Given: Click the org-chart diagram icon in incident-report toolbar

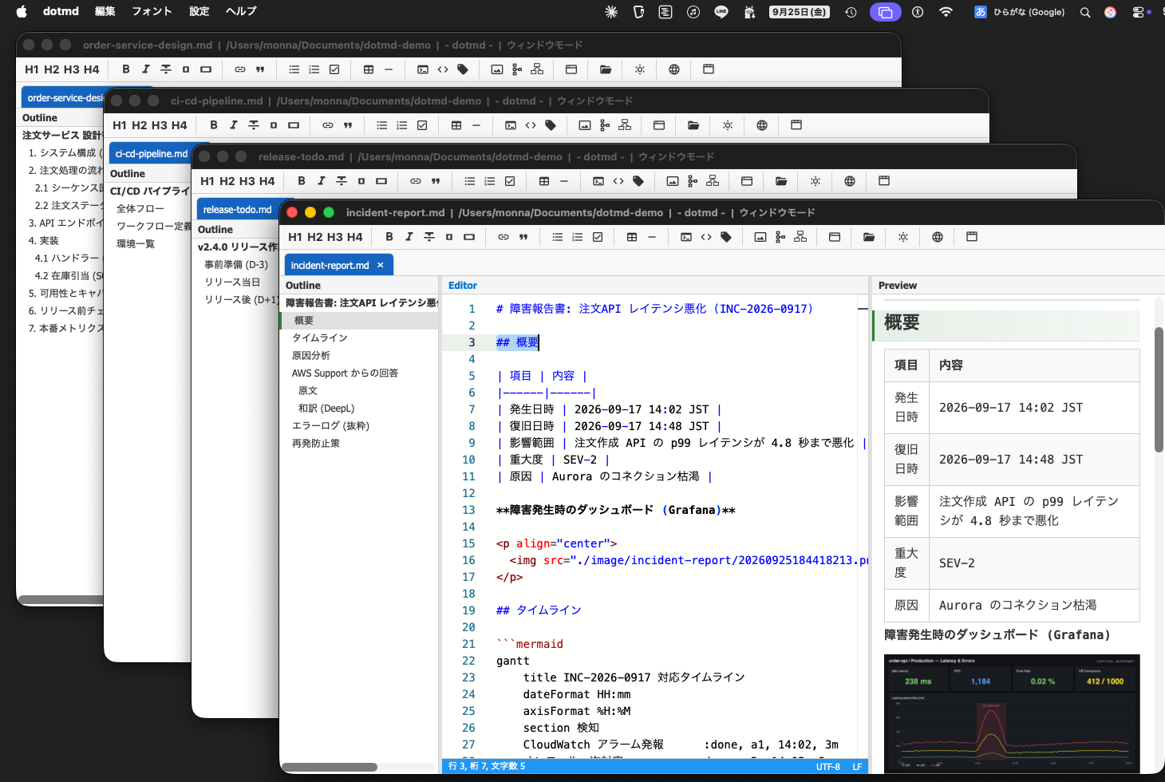Looking at the screenshot, I should pyautogui.click(x=800, y=237).
